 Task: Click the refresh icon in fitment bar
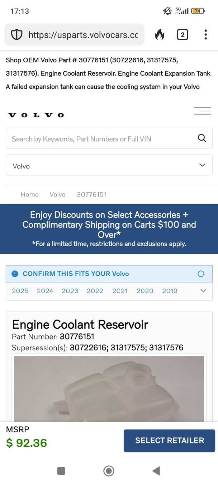201,274
